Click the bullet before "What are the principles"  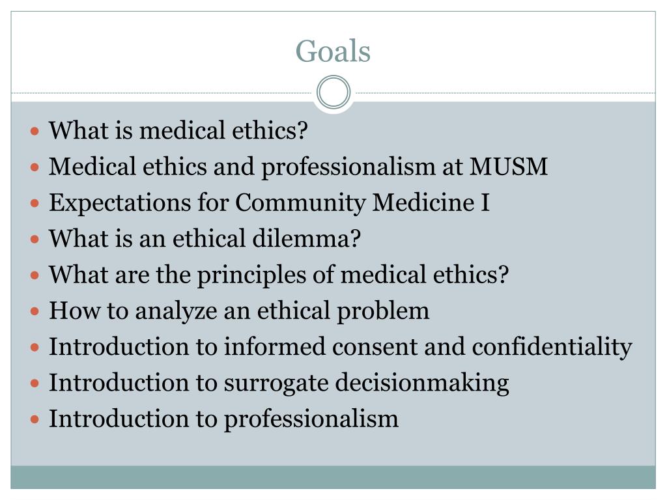pos(36,275)
